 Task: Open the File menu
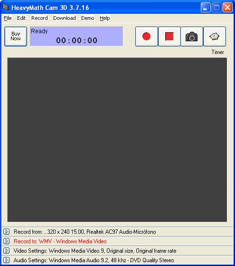(x=8, y=18)
